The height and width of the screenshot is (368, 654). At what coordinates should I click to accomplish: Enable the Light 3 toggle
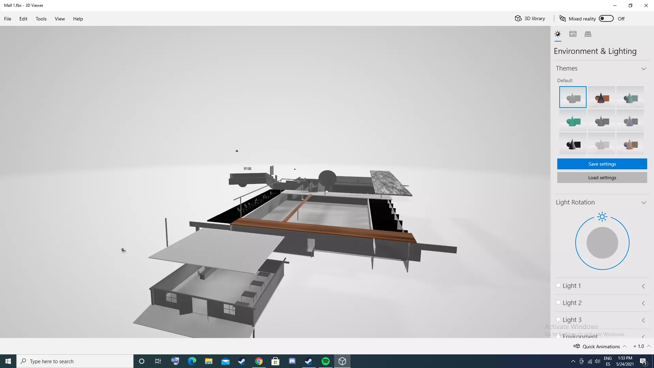click(x=558, y=320)
